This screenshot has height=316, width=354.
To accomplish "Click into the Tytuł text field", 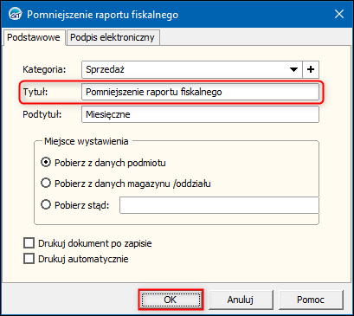I will click(200, 92).
